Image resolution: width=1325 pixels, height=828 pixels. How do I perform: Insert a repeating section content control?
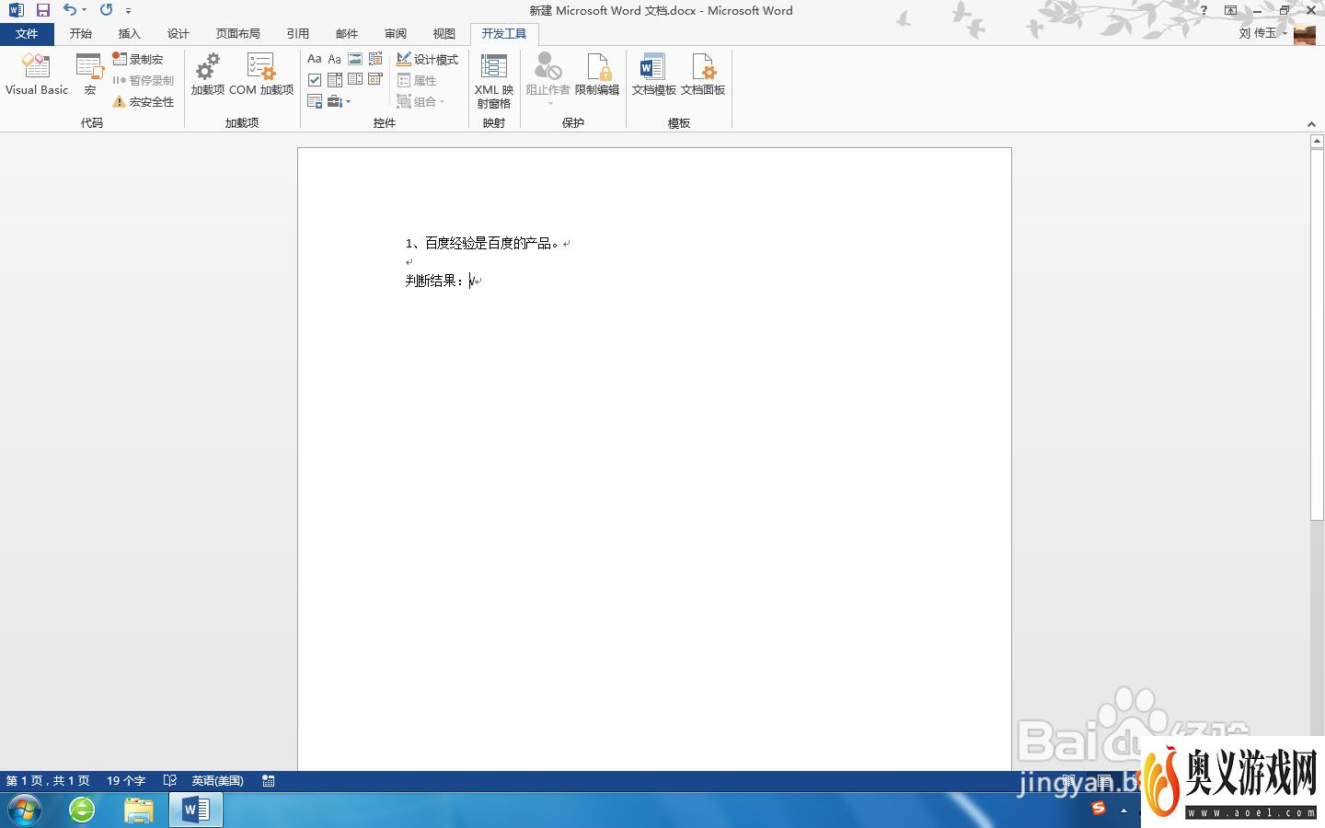click(315, 101)
